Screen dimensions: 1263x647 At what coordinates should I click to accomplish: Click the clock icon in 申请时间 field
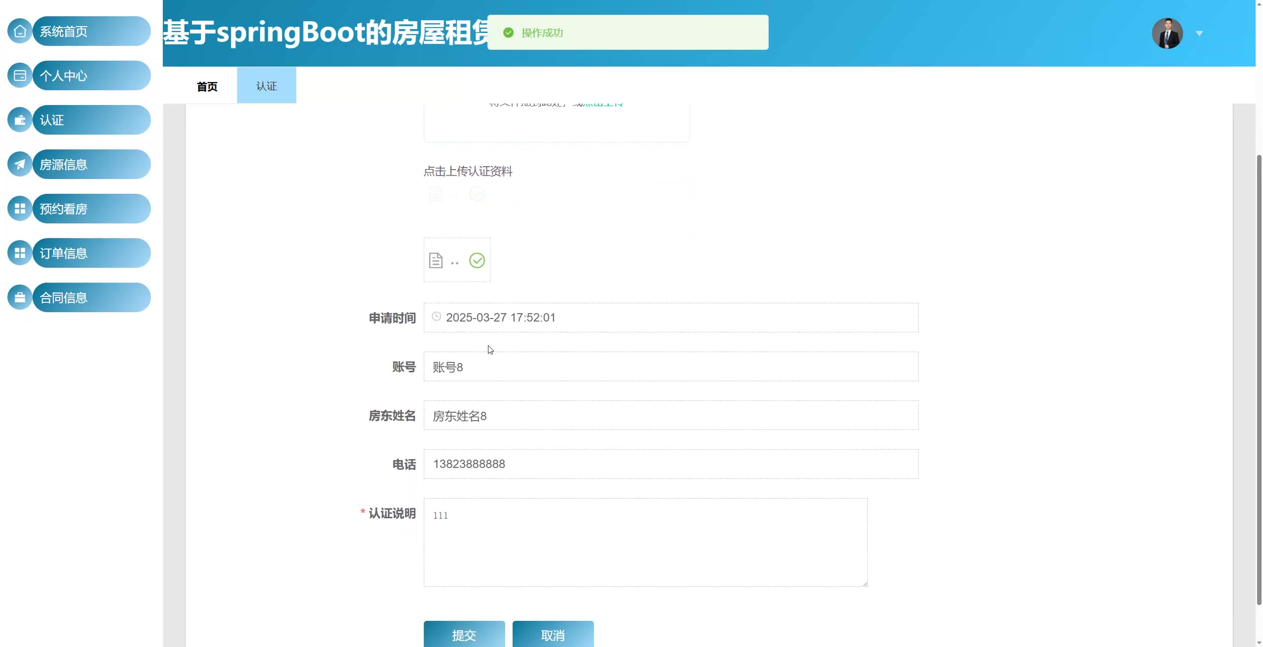pyautogui.click(x=436, y=317)
